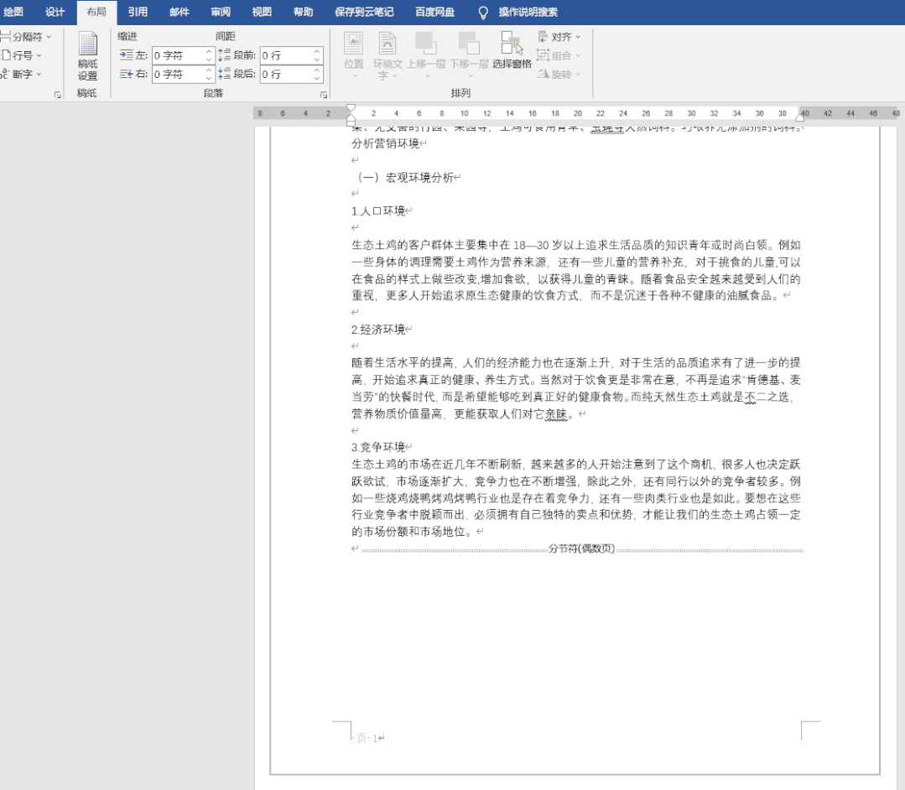Open the 旋转 rotate dropdown
The width and height of the screenshot is (905, 790).
pyautogui.click(x=559, y=74)
